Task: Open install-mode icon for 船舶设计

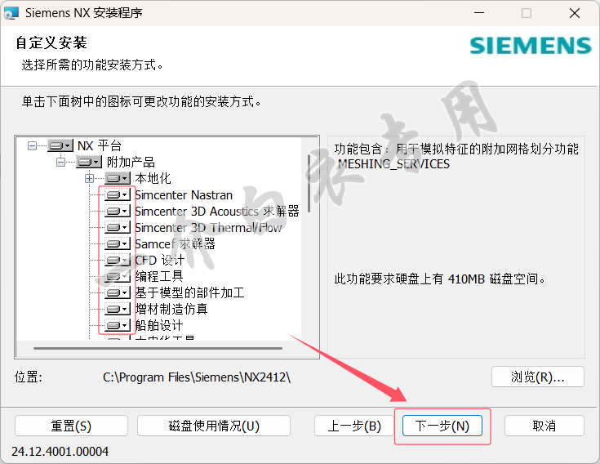Action: click(x=117, y=325)
